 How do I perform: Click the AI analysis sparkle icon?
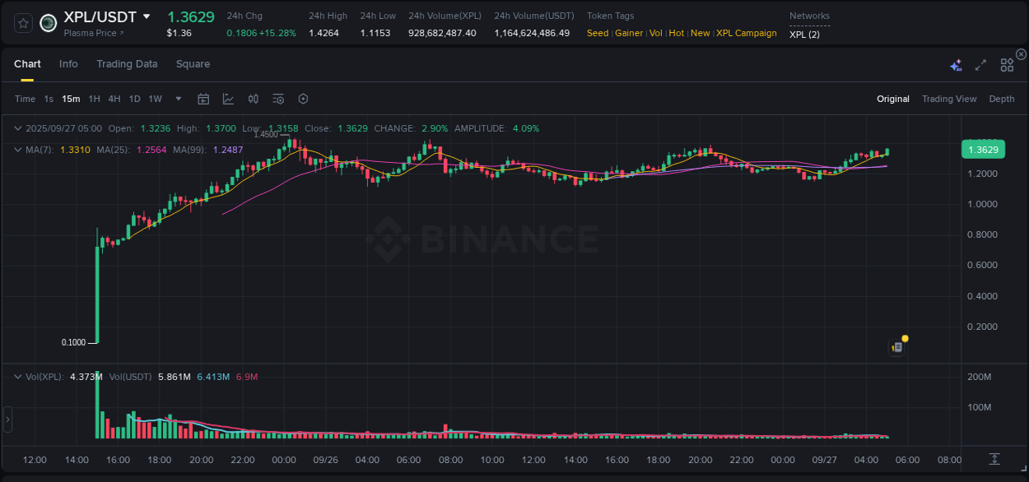point(956,64)
